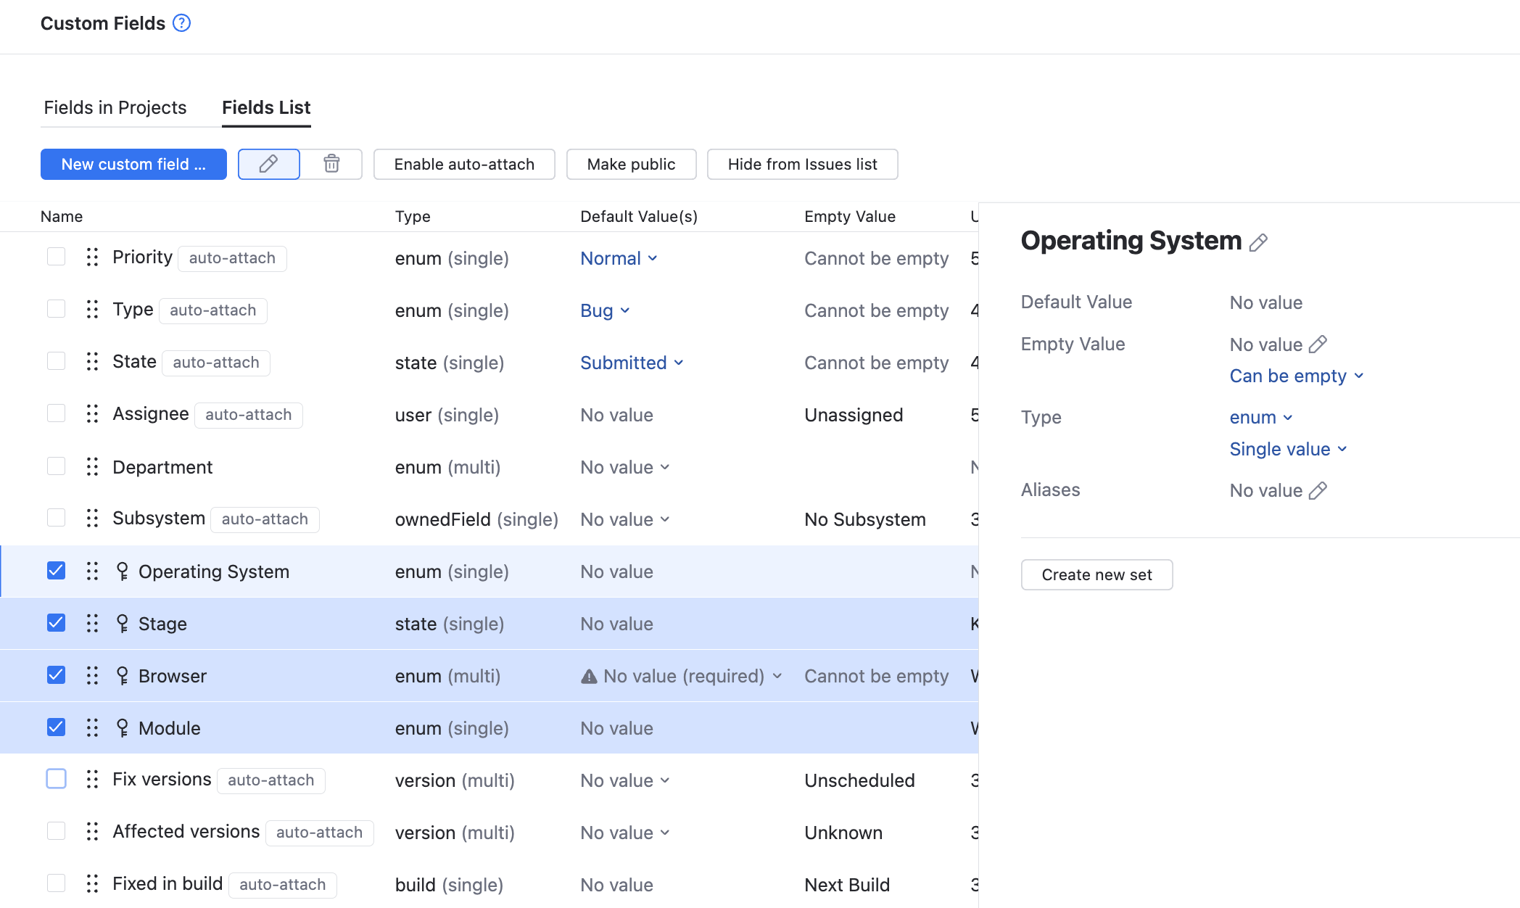The width and height of the screenshot is (1520, 908).
Task: Edit Aliases using its pencil icon
Action: click(1318, 491)
